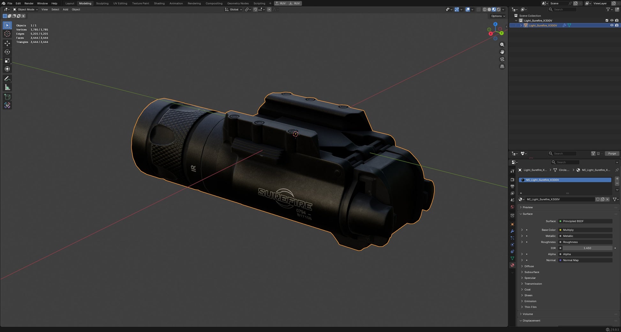Activate the Select Box tool
This screenshot has width=621, height=332.
(7, 25)
